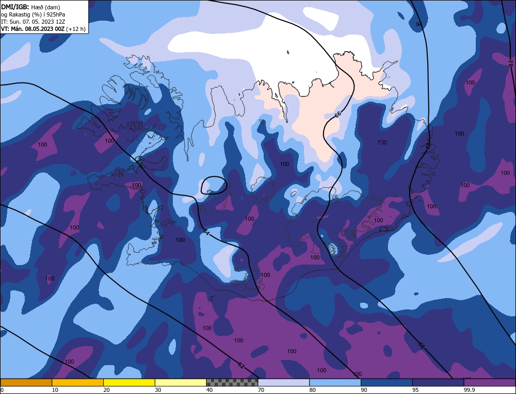
Task: Click the title line 'DMI/IGB: Hæð (dam)'
Action: 30,7
